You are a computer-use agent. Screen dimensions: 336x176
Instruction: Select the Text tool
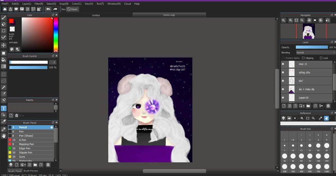tap(3, 108)
